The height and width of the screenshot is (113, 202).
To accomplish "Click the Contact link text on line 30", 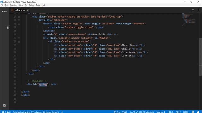I will click(127, 56).
